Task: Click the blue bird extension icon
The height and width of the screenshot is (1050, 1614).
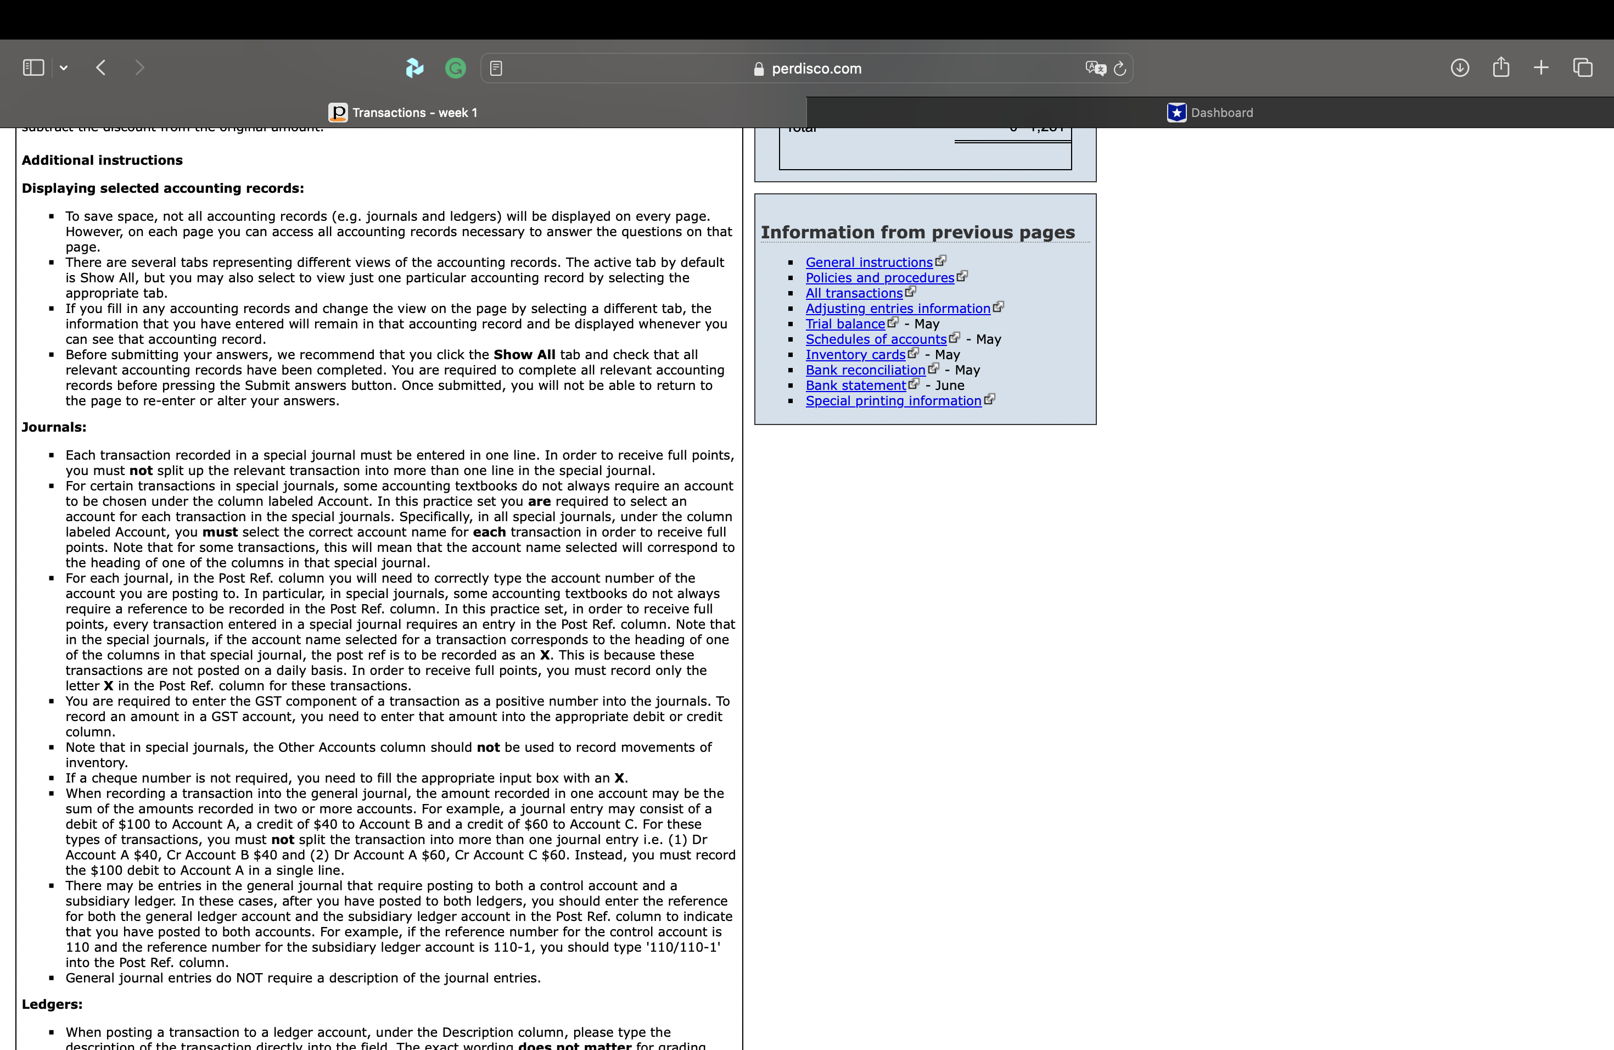Action: coord(414,68)
